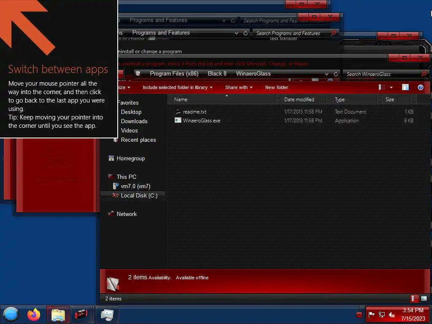Click the readme.txt file icon
The image size is (432, 324).
tap(178, 111)
